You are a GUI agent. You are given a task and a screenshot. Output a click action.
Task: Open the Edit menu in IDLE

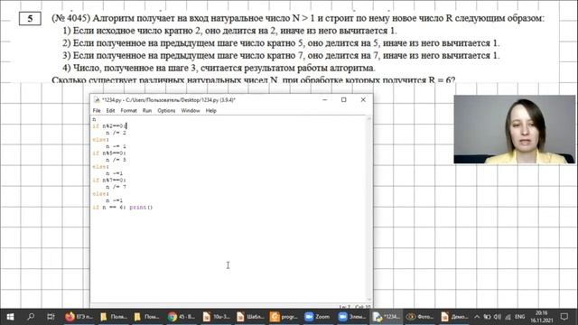pos(110,110)
